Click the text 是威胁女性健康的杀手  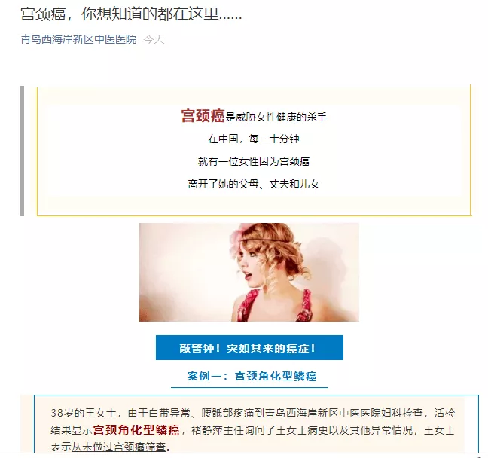click(x=276, y=117)
